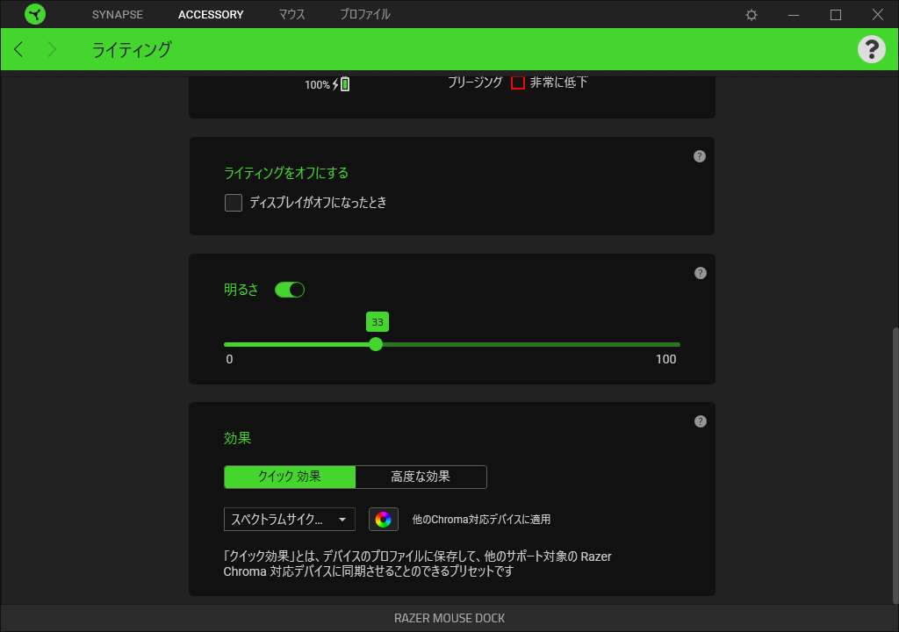Click 他のChroma対応デバイスに適用 label

click(482, 520)
